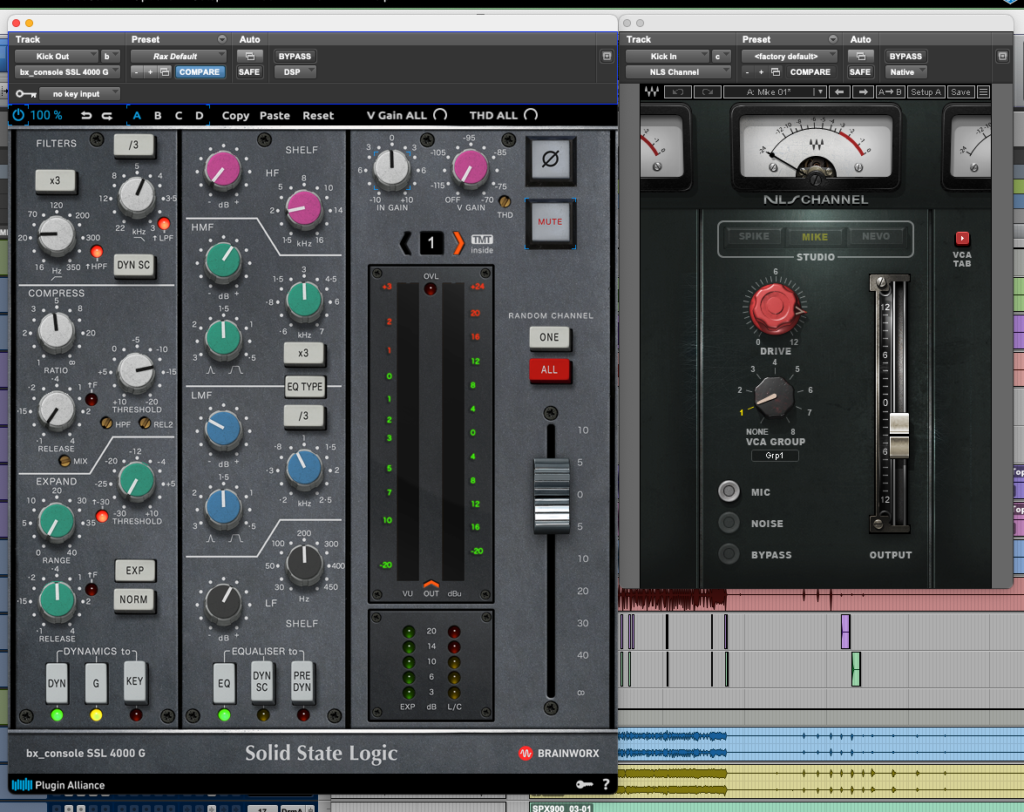The width and height of the screenshot is (1024, 812).
Task: Go to next TMT channel arrow
Action: (458, 243)
